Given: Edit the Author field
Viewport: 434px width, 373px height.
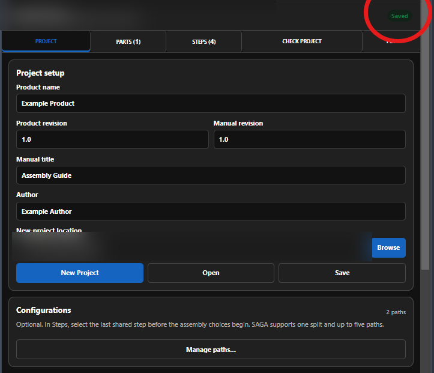Looking at the screenshot, I should click(211, 211).
